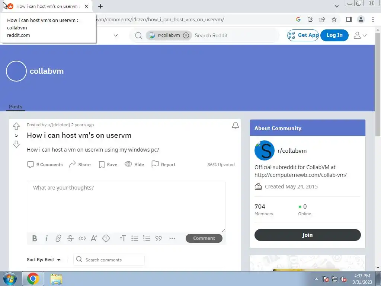The height and width of the screenshot is (286, 381).
Task: Click the u/[deleted] author link
Action: [x=58, y=125]
